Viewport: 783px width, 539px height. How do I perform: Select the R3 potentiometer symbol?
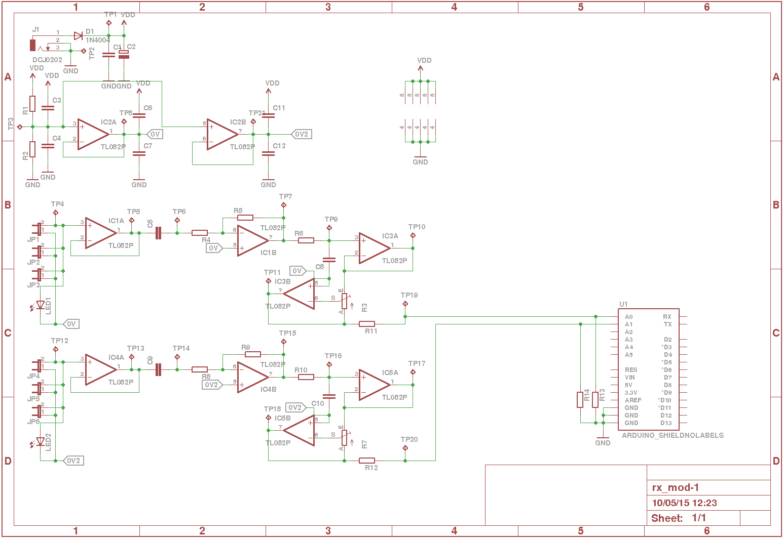point(345,301)
